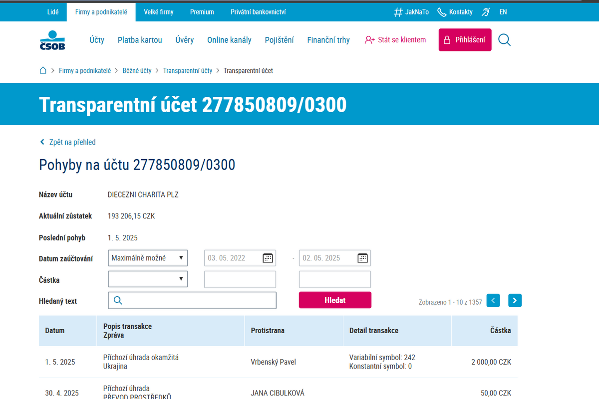Image resolution: width=599 pixels, height=399 pixels.
Task: Go to next results page with right arrow
Action: coord(515,300)
